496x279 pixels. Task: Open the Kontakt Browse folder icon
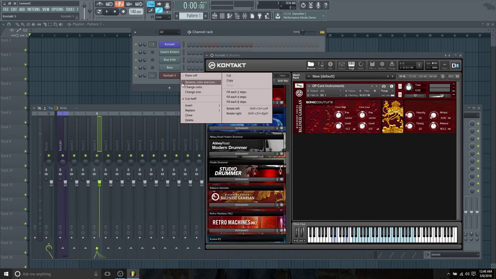311,65
